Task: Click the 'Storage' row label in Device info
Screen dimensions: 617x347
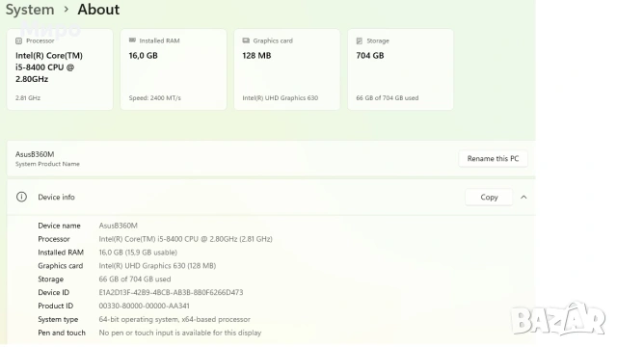Action: [x=50, y=280]
